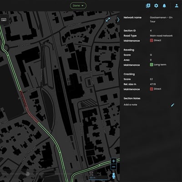Click the 'Section Notes' heading
Screen dimensions: 182x182
pyautogui.click(x=132, y=98)
